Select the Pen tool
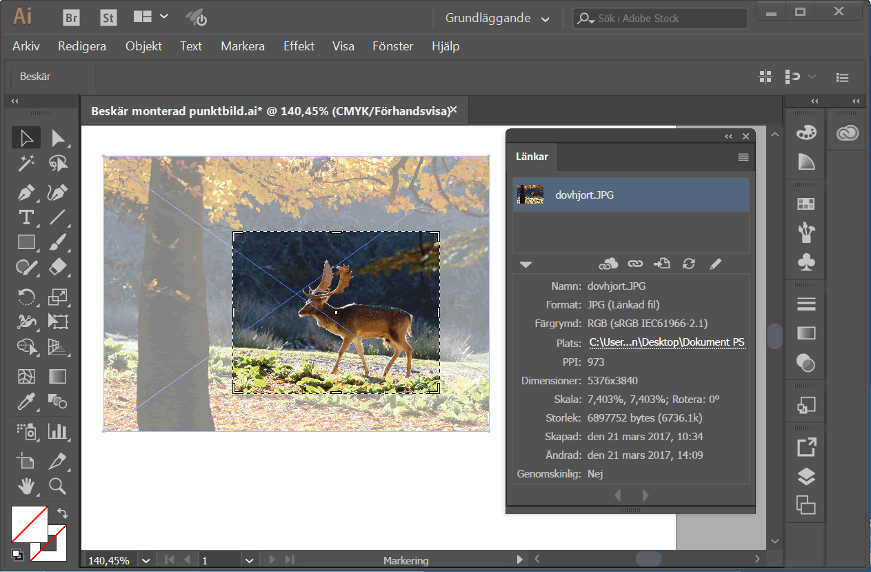Viewport: 871px width, 572px height. coord(26,193)
